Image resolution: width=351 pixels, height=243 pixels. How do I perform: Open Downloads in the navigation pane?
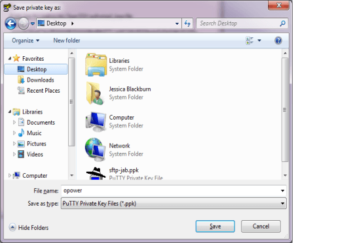click(36, 80)
